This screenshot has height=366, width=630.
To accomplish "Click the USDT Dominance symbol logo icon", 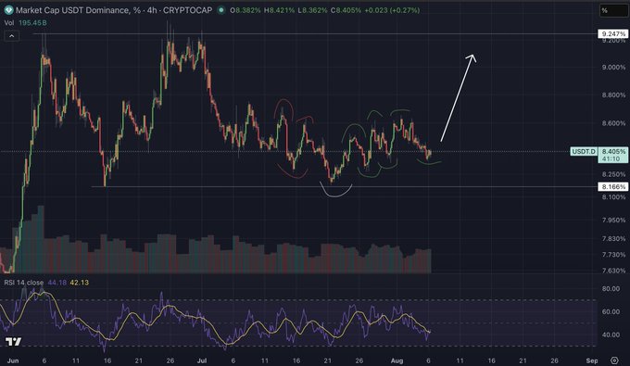I will [8, 10].
